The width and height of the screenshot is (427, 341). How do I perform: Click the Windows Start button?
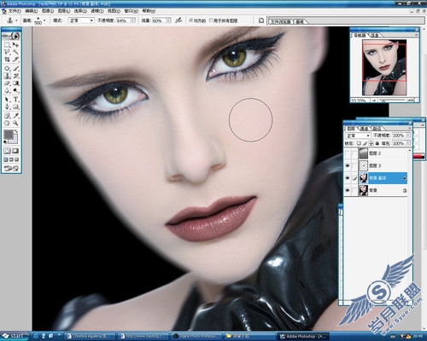tap(15, 336)
